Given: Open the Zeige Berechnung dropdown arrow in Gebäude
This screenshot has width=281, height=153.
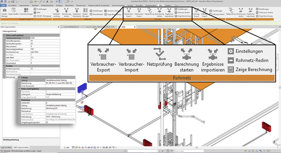Looking at the screenshot, I should (122, 14).
